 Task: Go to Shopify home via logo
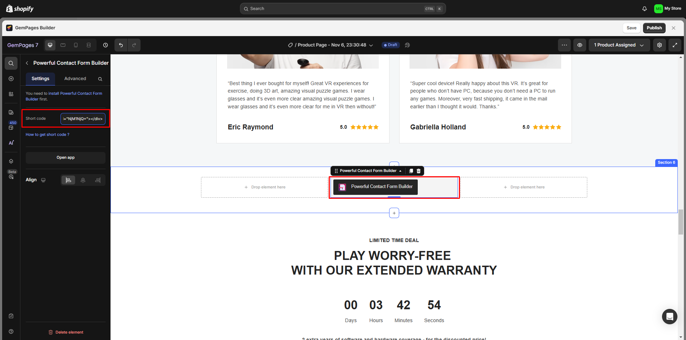click(20, 9)
